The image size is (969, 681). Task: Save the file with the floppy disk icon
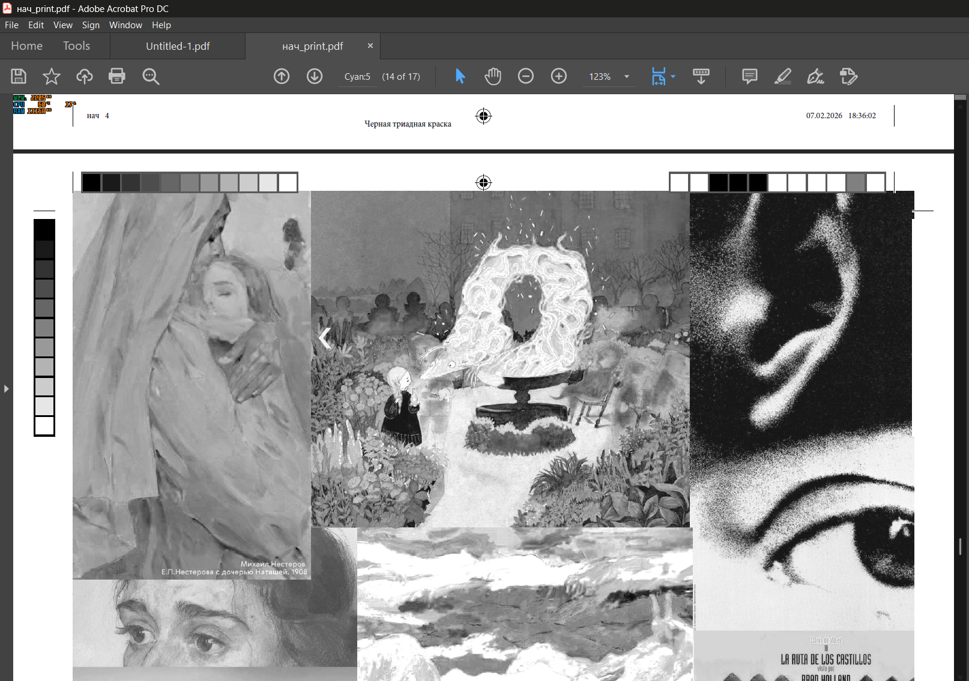pyautogui.click(x=19, y=76)
